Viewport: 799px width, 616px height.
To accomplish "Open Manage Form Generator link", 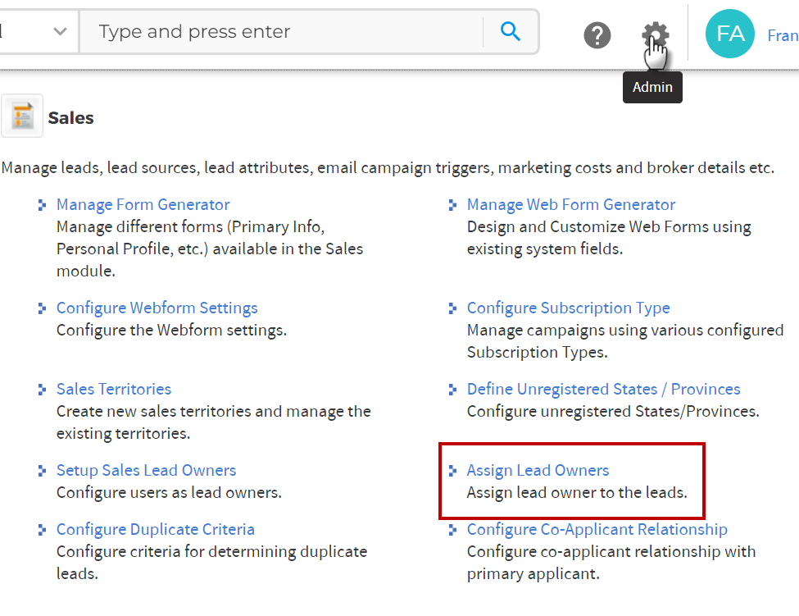I will [x=143, y=205].
